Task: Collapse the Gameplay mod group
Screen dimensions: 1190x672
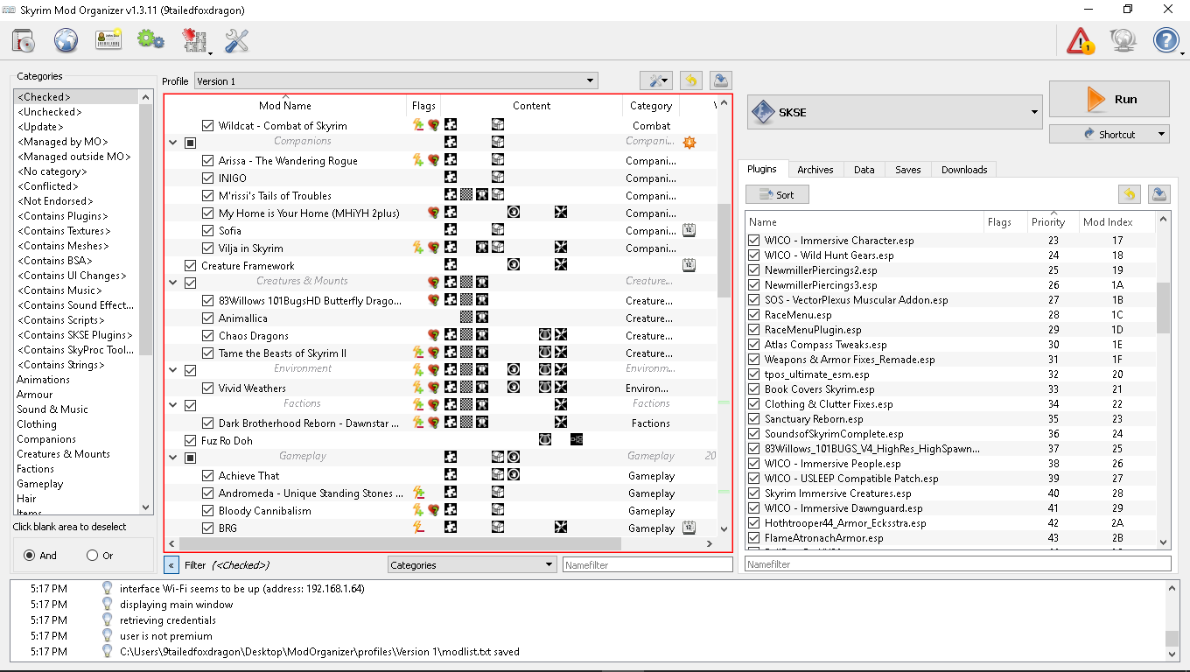Action: pyautogui.click(x=173, y=457)
